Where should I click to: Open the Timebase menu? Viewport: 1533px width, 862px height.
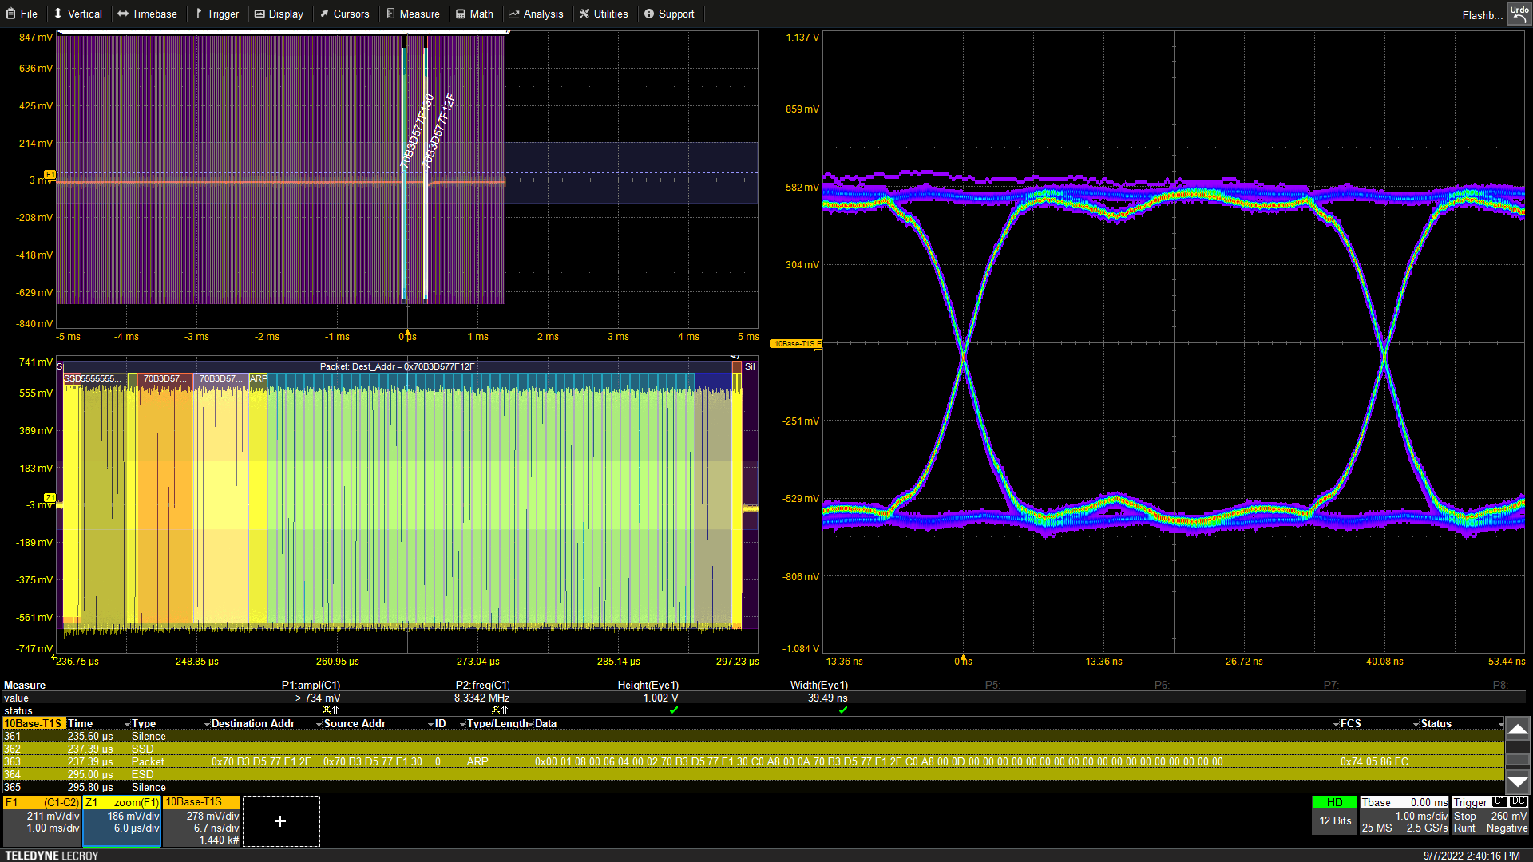click(x=147, y=14)
